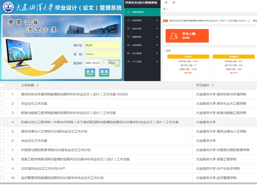Tick the checkbox for announcement row 7

tap(2, 150)
